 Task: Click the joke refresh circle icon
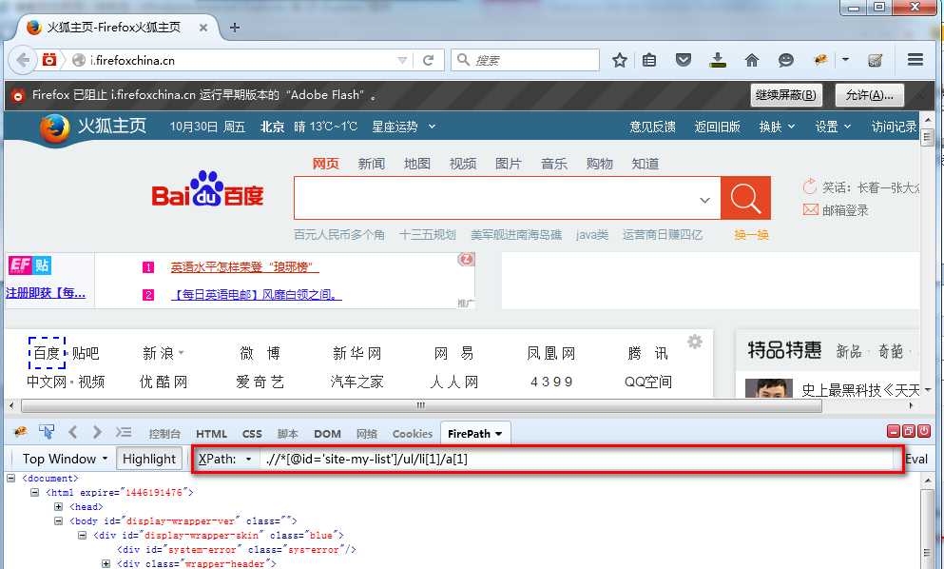(810, 186)
